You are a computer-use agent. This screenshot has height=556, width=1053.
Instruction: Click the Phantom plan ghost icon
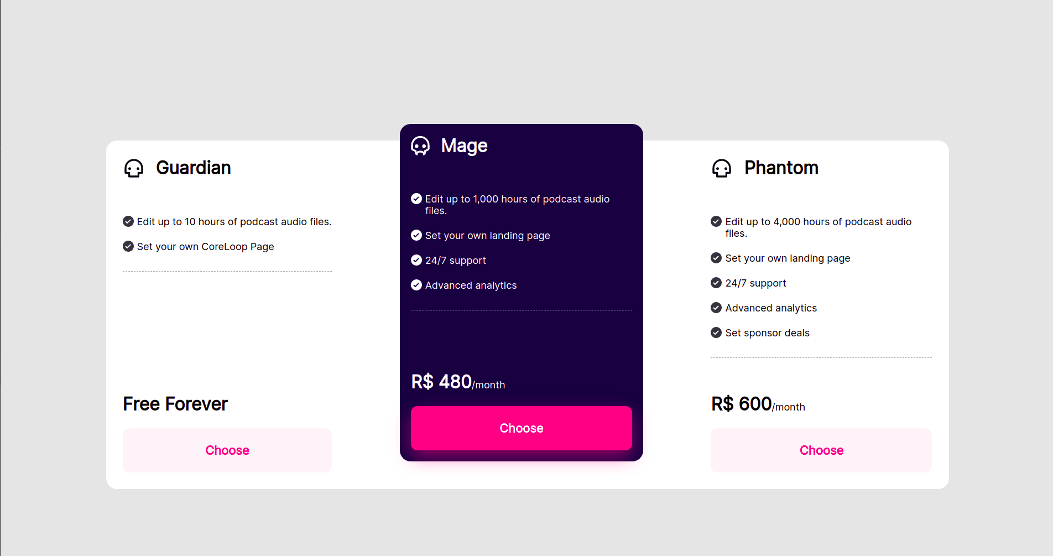721,168
